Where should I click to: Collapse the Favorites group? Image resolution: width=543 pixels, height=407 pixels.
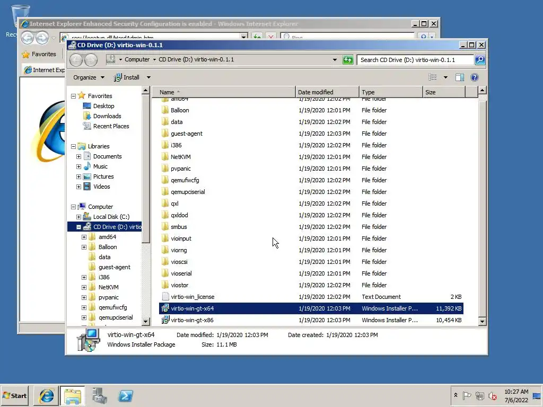(x=73, y=96)
